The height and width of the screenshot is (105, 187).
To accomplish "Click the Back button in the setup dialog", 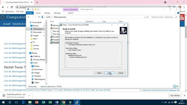I will (x=99, y=73).
